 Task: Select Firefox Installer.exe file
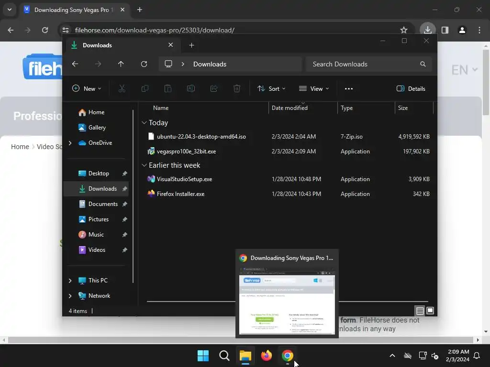click(180, 194)
